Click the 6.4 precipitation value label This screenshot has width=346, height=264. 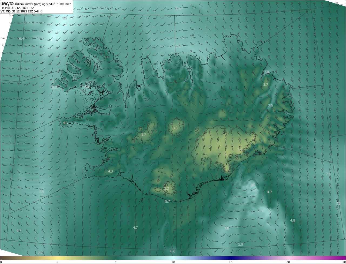tap(21, 39)
